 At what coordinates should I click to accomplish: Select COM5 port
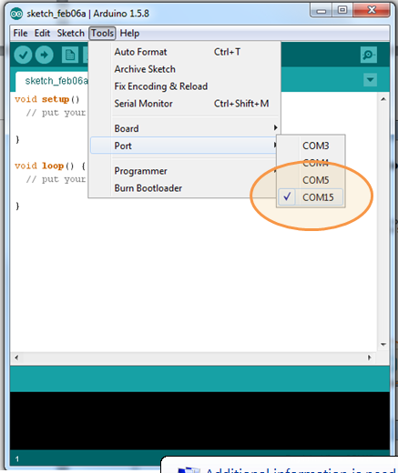pos(311,180)
